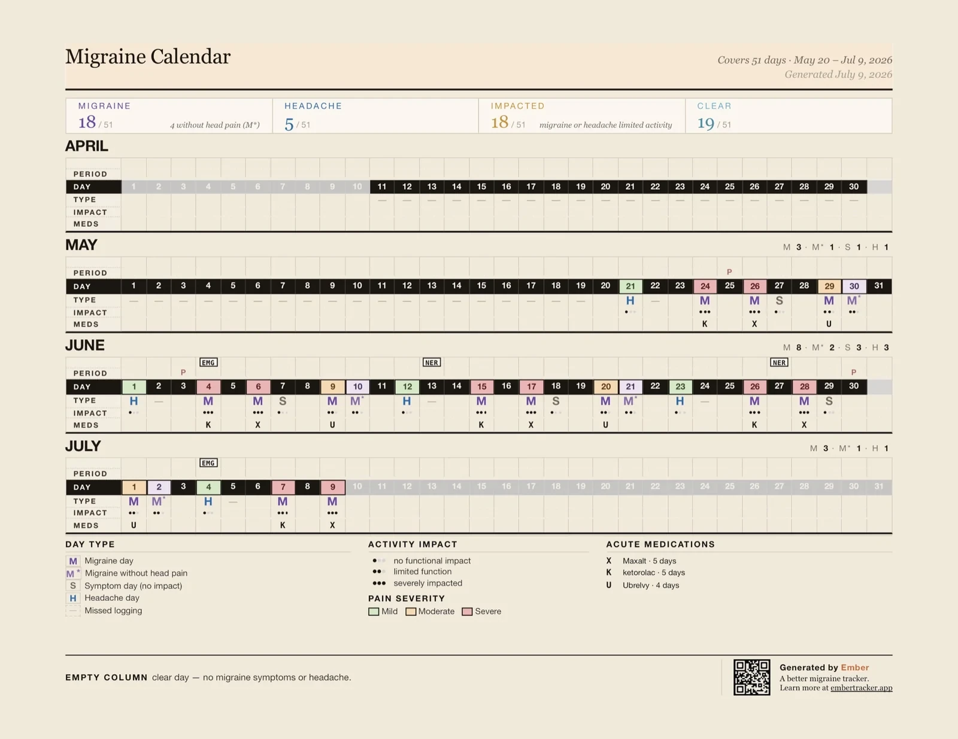Click the NER tag above June 13
Image resolution: width=958 pixels, height=739 pixels.
pyautogui.click(x=432, y=363)
